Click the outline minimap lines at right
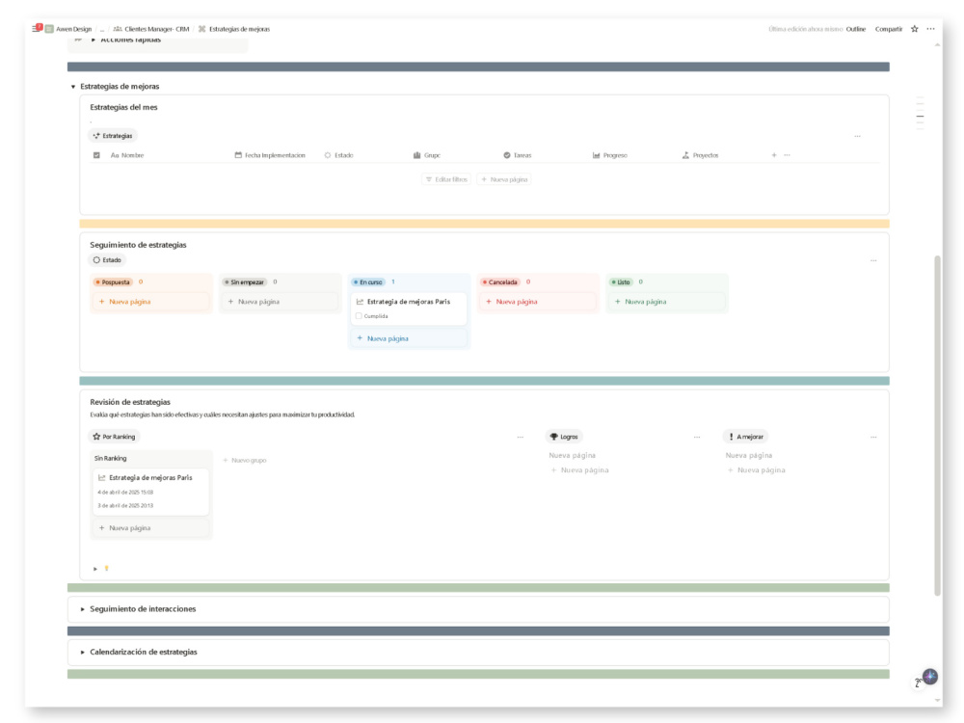 click(x=920, y=113)
